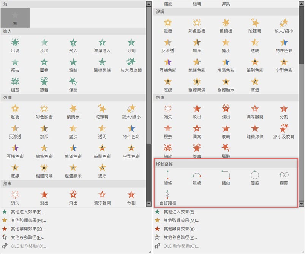Image resolution: width=305 pixels, height=254 pixels.
Task: Select the 無 (None) animation thumbnail
Action: pyautogui.click(x=15, y=18)
